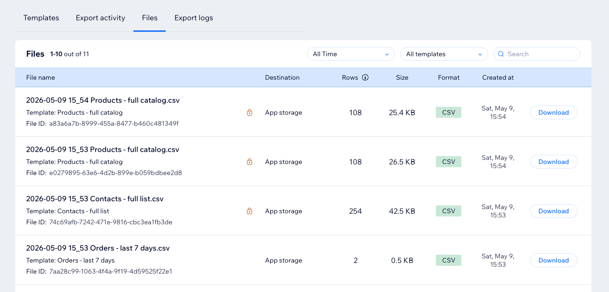Click File ID 74c69afb-7242-471e-9816-cbc3ea1fb3de
Viewport: 609px width, 292px height.
[111, 222]
